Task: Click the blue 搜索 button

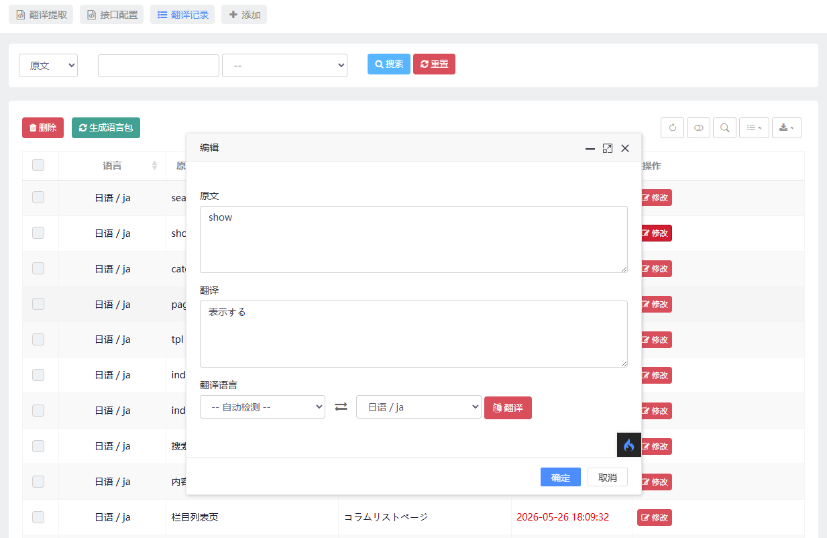Action: 389,64
